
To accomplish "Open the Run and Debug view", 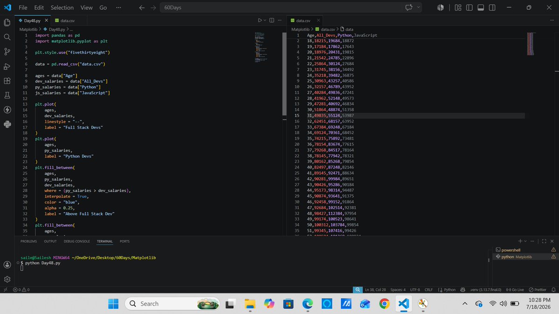I will tap(7, 66).
